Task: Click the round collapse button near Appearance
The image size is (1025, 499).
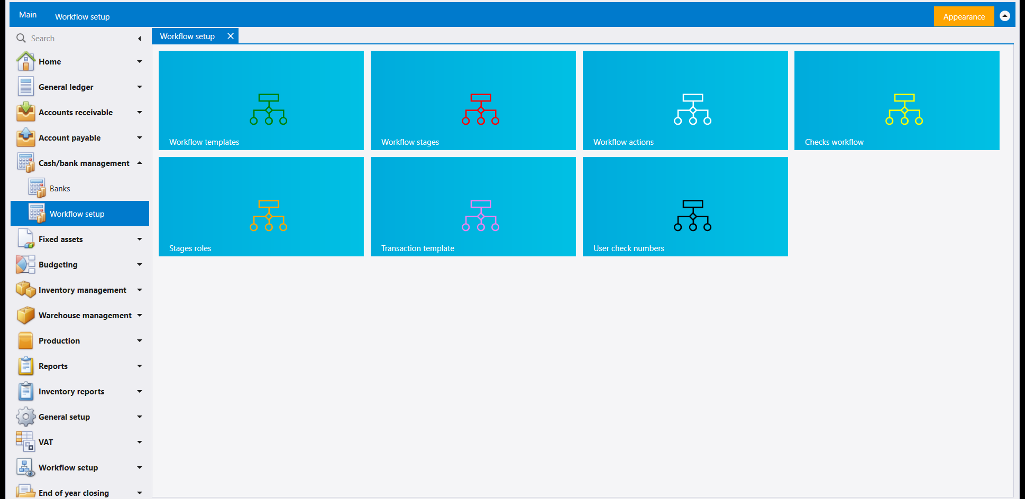Action: pos(1005,16)
